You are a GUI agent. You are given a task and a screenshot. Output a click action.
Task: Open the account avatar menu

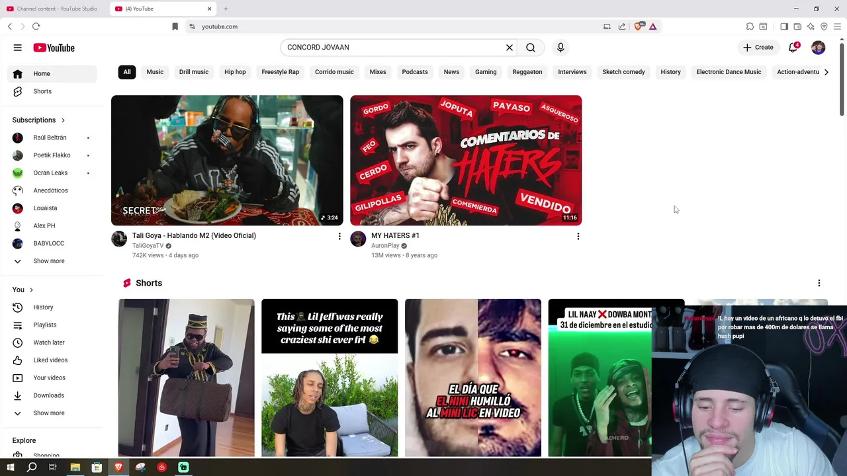click(x=818, y=48)
